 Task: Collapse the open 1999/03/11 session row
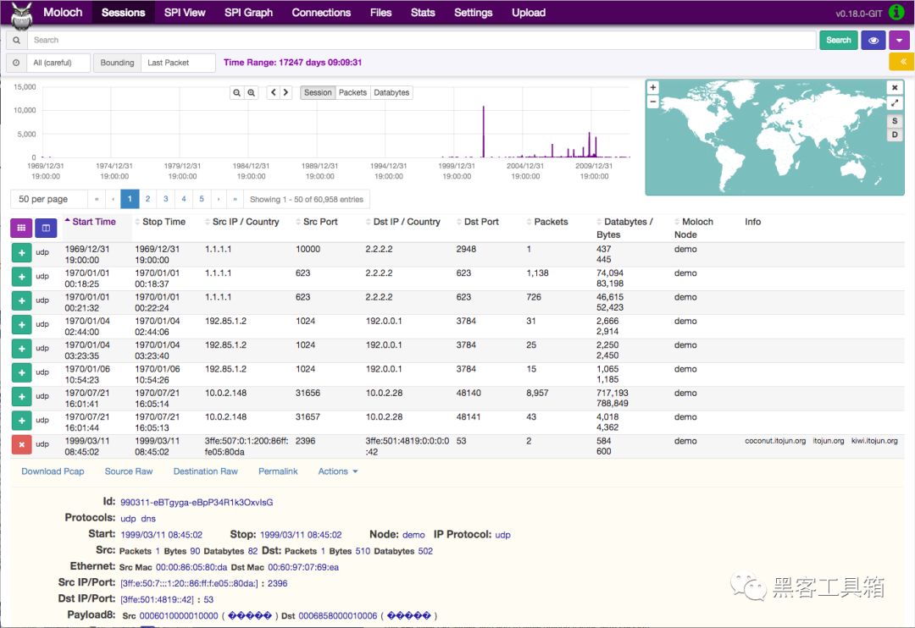point(21,444)
